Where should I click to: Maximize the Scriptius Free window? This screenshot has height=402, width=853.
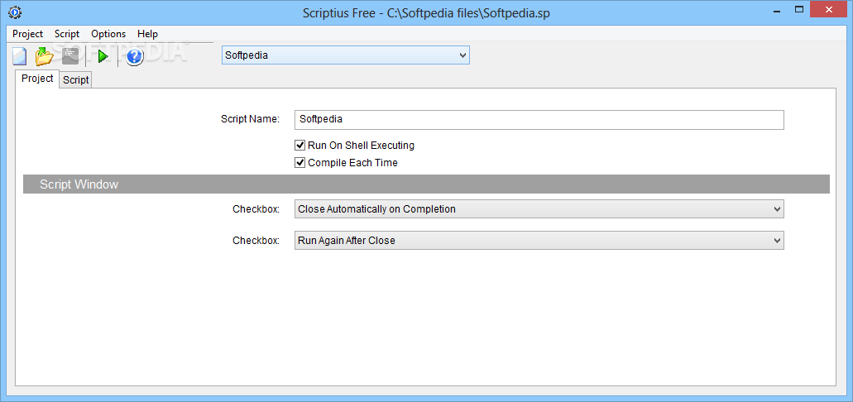click(x=799, y=9)
